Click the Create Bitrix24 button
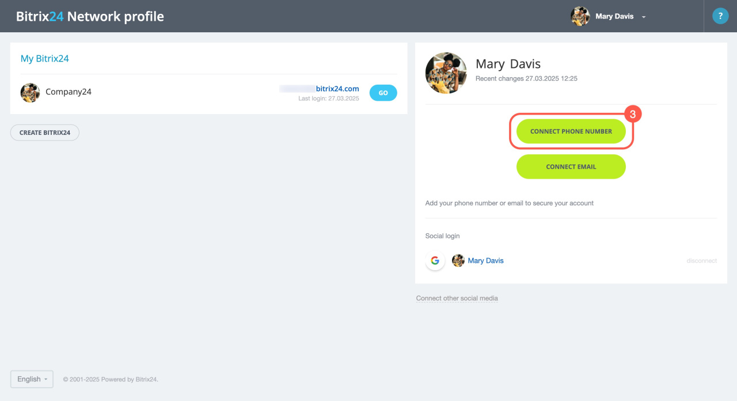The width and height of the screenshot is (737, 401). tap(45, 133)
